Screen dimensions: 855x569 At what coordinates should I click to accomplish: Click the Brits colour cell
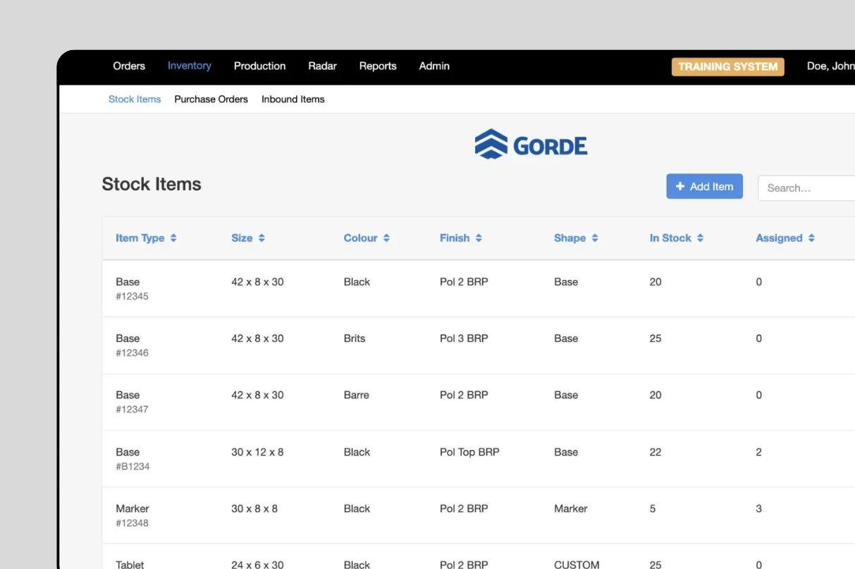(x=355, y=338)
